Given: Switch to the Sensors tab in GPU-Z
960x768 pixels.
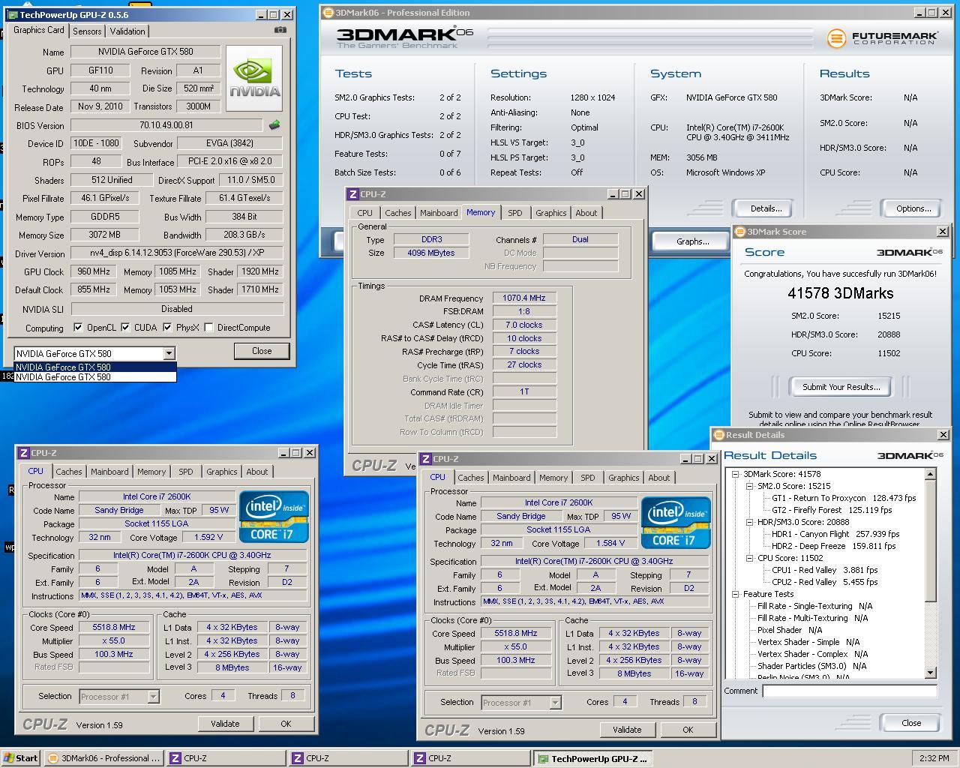Looking at the screenshot, I should click(87, 31).
